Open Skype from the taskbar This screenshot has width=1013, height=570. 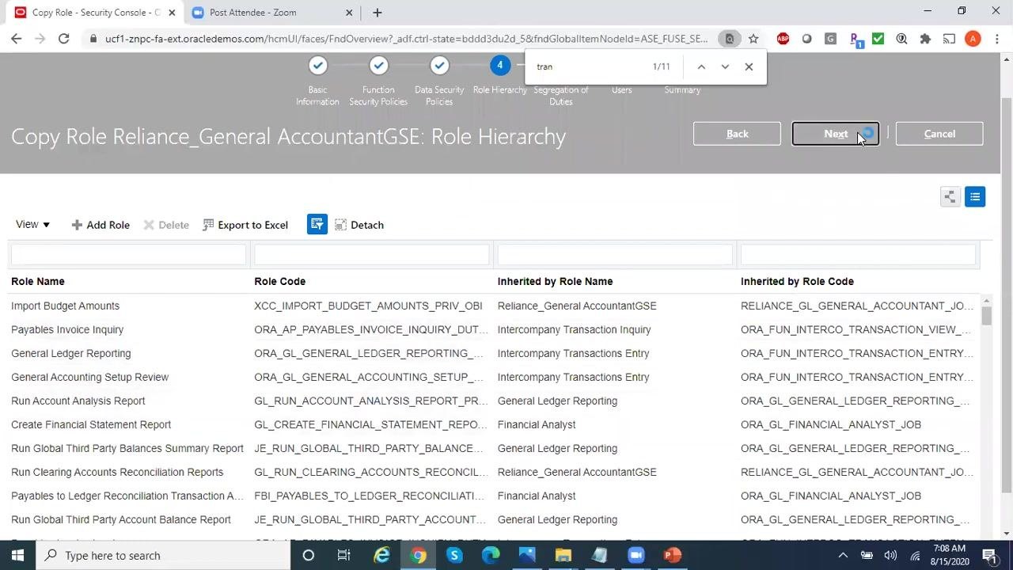454,555
